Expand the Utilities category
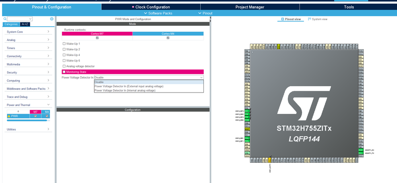Screen dimensions: 397x183 (x=28, y=129)
